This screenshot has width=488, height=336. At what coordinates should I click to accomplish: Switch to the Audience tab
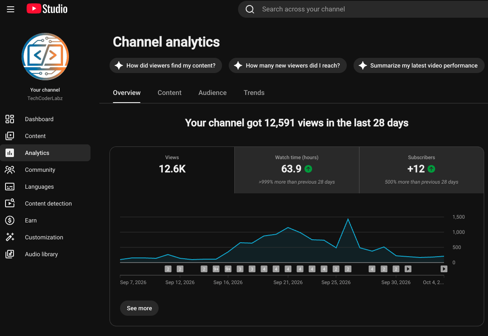(x=213, y=93)
